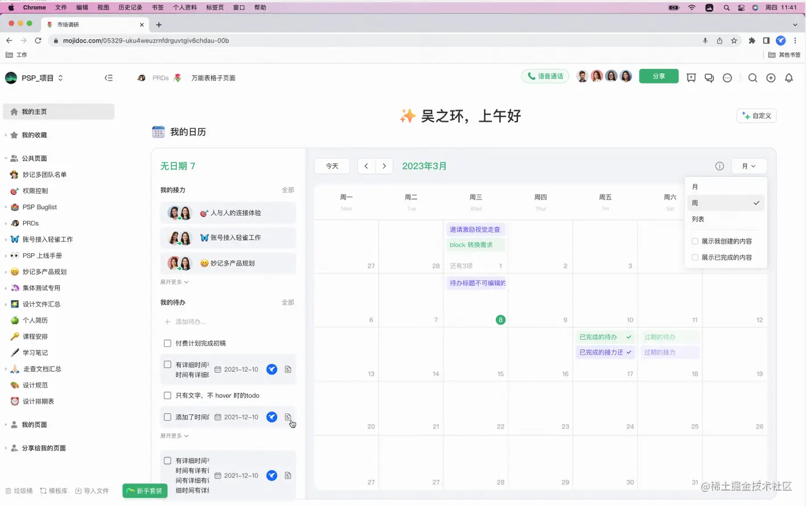Check the 添加了时间 todo checkbox
This screenshot has height=506, width=806.
167,417
